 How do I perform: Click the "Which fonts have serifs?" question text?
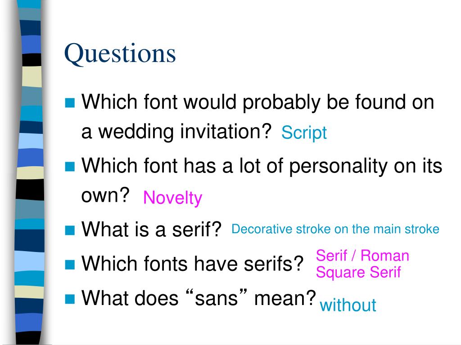point(193,264)
